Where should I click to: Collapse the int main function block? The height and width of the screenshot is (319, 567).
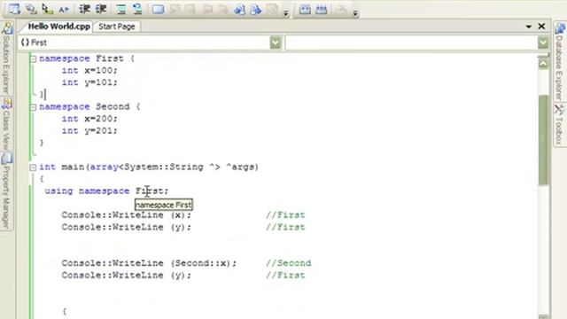(34, 167)
